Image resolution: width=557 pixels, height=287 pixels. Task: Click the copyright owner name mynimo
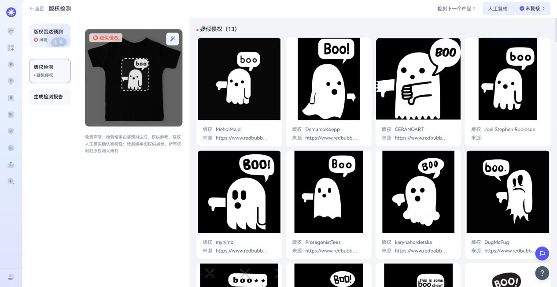(225, 242)
